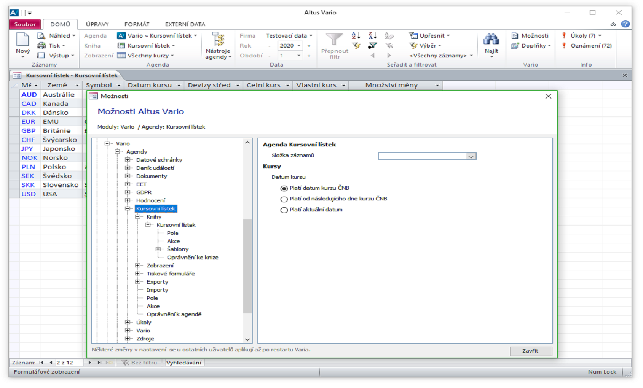Screen dimensions: 643x388
Task: Click the record number field 2 z 12
Action: tap(69, 363)
